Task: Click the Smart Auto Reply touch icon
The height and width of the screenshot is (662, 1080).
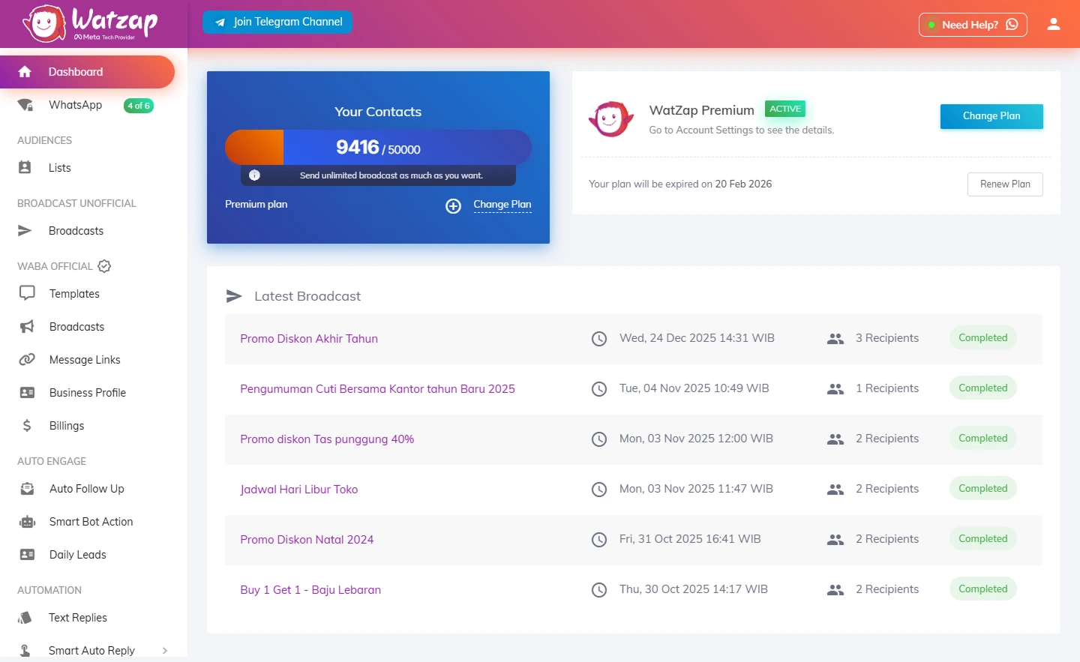Action: [25, 651]
